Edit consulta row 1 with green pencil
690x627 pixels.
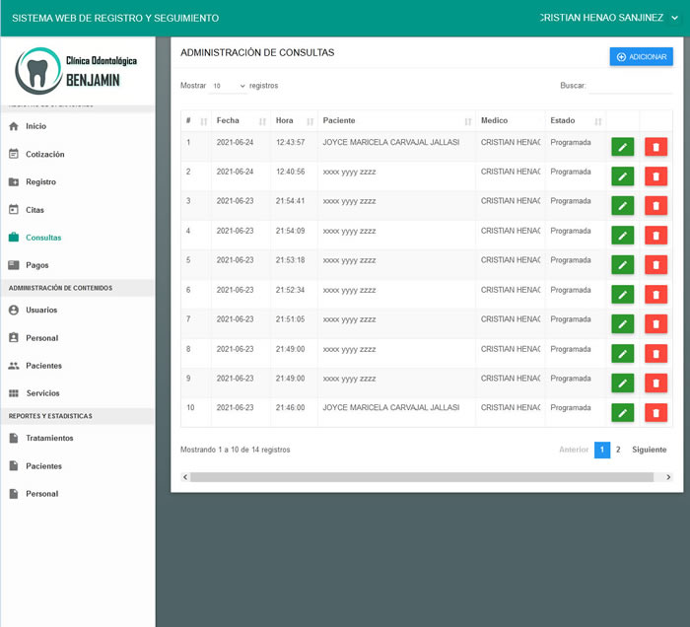pyautogui.click(x=622, y=147)
